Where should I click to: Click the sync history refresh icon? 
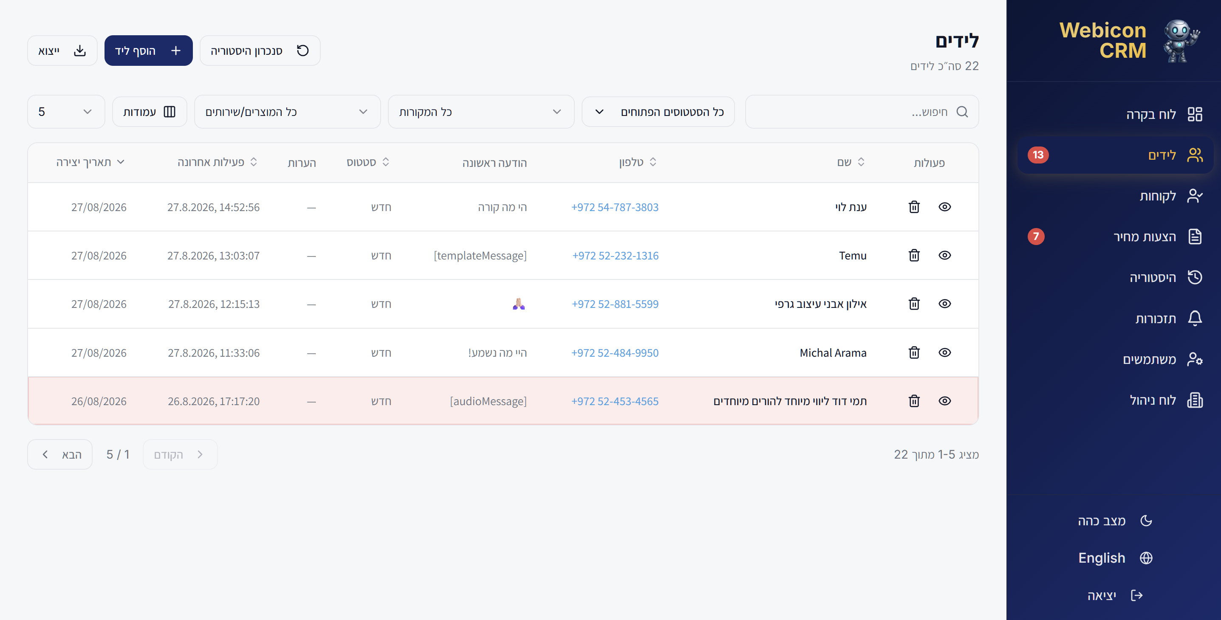pos(302,50)
